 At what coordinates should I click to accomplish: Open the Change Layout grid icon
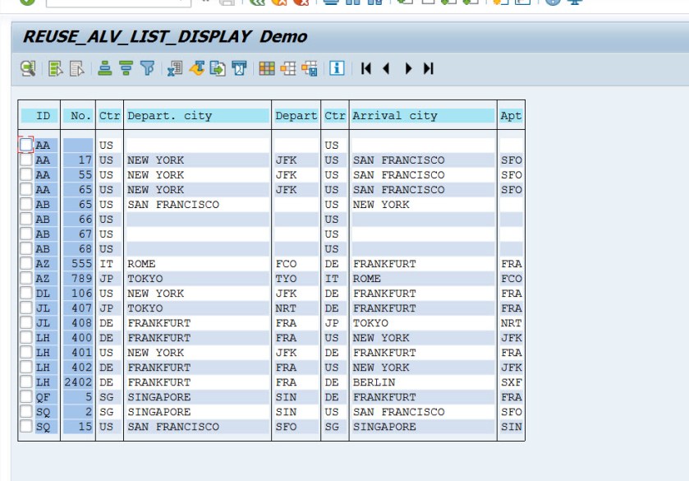point(267,69)
